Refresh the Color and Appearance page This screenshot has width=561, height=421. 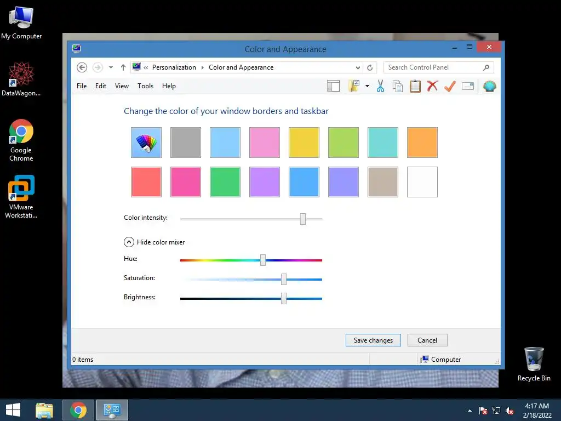[x=370, y=67]
